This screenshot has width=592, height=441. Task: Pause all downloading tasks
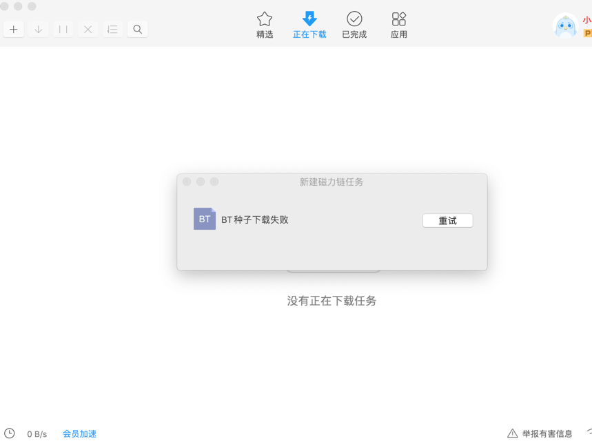(63, 29)
